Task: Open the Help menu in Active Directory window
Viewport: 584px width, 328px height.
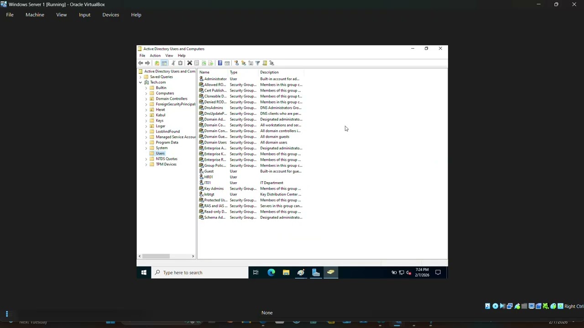Action: pos(182,56)
